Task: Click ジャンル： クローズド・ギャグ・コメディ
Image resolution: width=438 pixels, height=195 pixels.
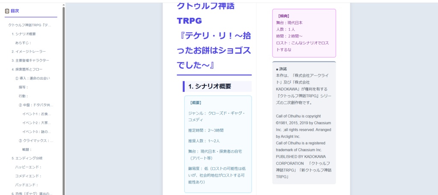Action: pos(217,116)
